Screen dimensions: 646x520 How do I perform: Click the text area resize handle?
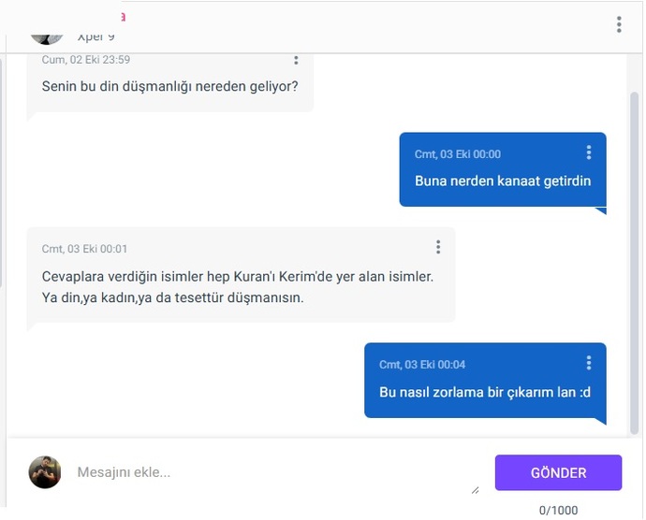point(475,490)
